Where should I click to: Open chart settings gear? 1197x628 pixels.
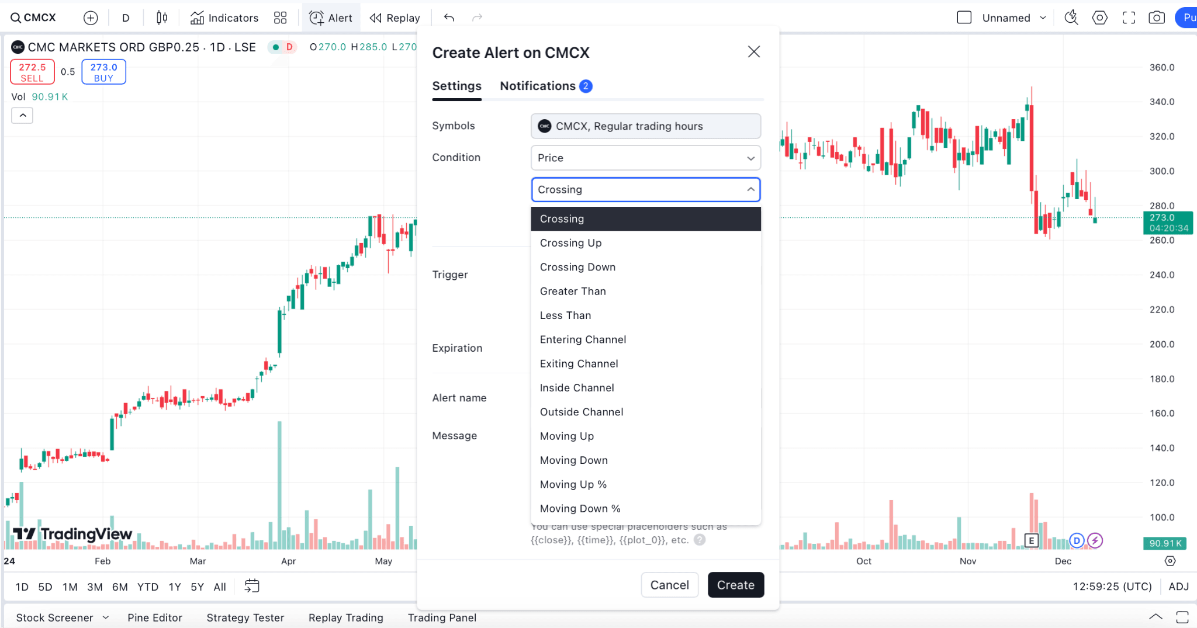pyautogui.click(x=1099, y=17)
